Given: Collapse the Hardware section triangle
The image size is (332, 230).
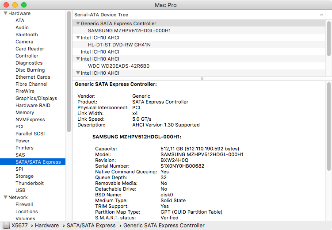Looking at the screenshot, I should [x=6, y=13].
